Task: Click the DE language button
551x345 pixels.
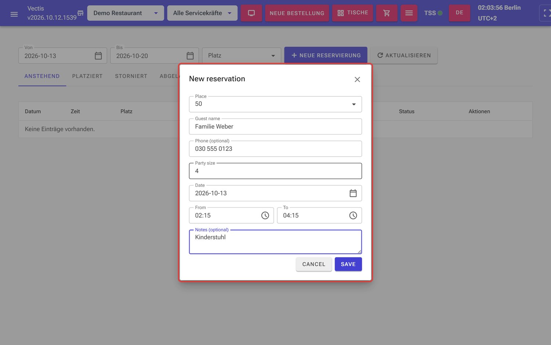Action: [460, 13]
